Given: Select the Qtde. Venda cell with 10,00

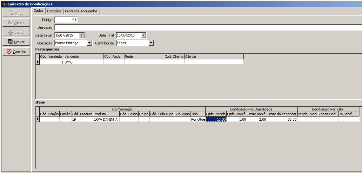Looking at the screenshot, I should 216,119.
